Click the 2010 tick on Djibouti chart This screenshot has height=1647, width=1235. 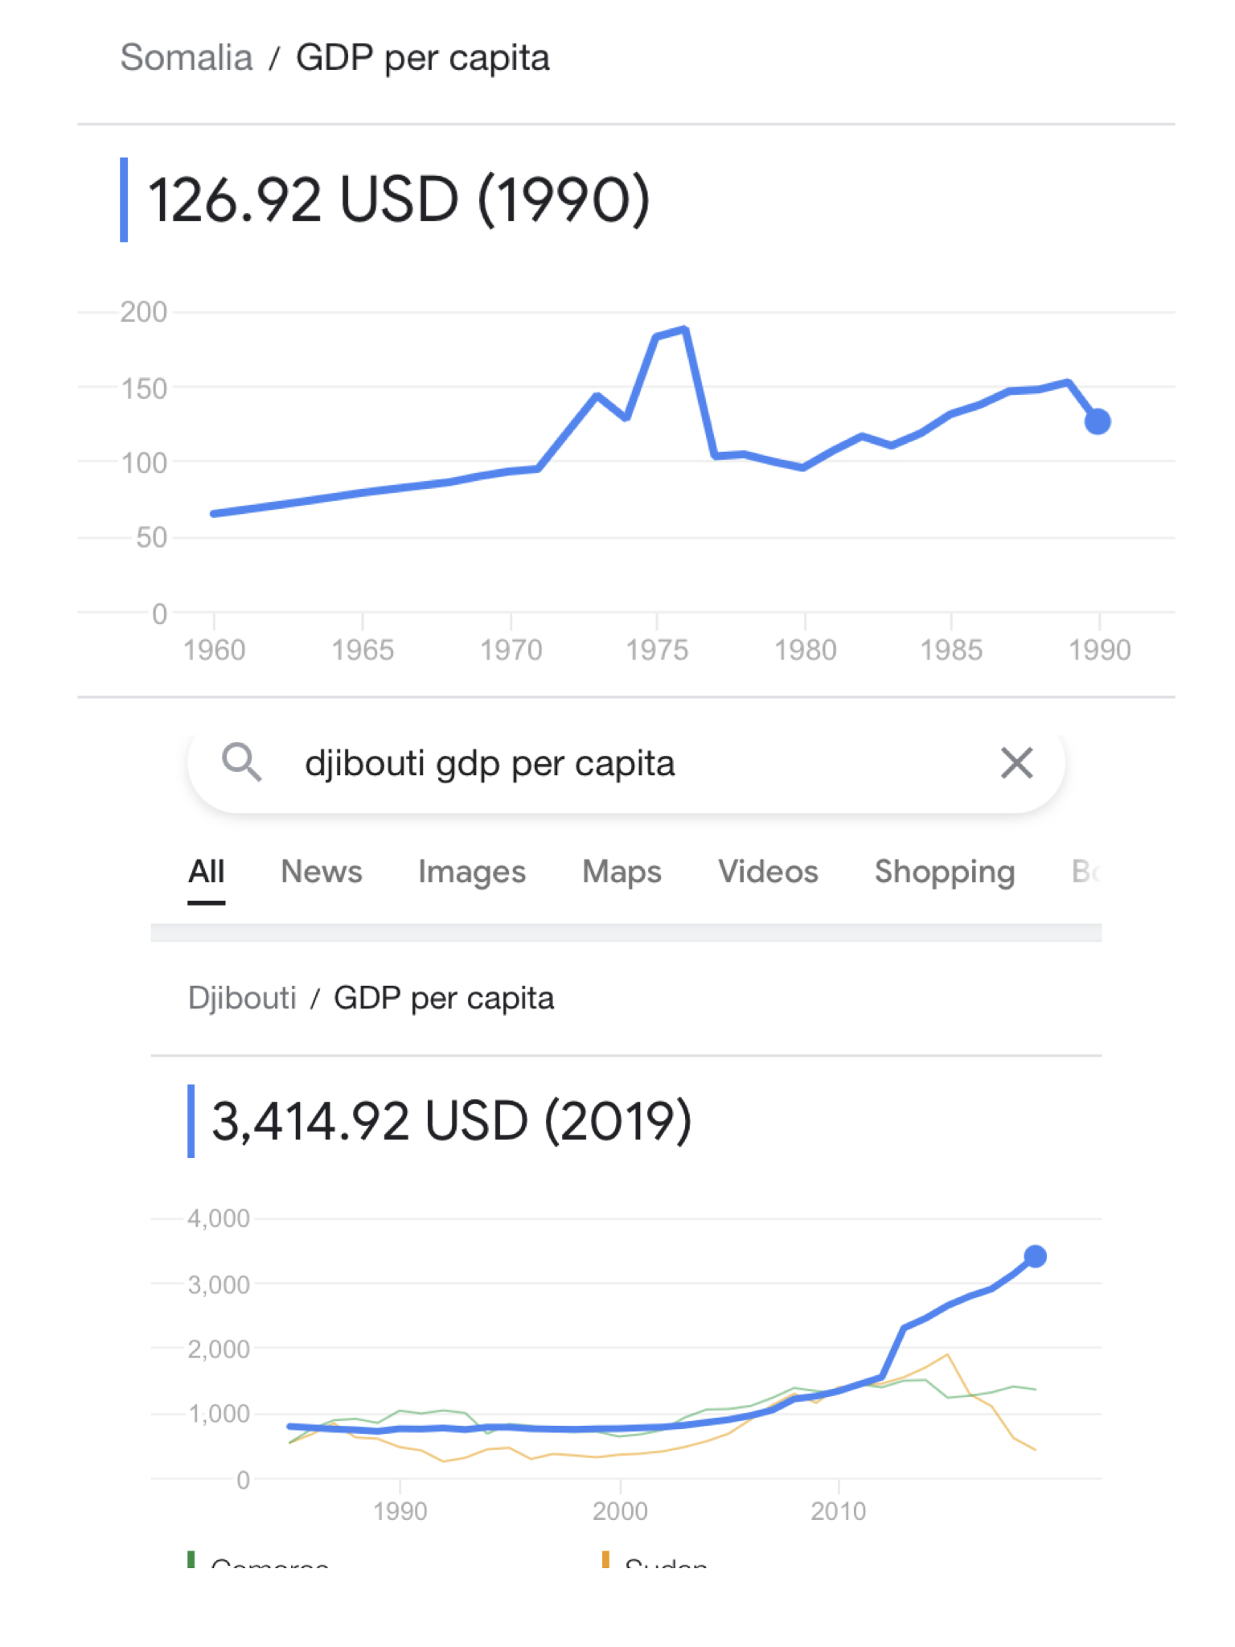coord(838,1511)
